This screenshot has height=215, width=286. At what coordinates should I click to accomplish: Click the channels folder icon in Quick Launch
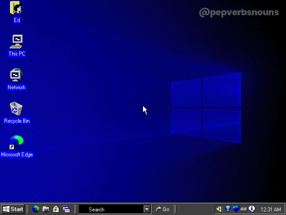tap(46, 209)
